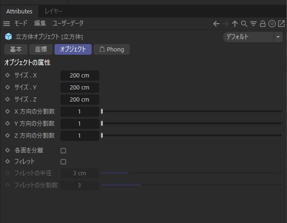Click the Y 方向の分割数 slider track
The image size is (287, 223).
(191, 124)
